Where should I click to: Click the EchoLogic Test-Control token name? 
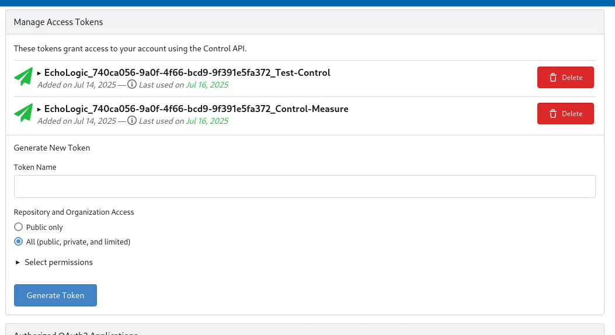click(x=187, y=72)
